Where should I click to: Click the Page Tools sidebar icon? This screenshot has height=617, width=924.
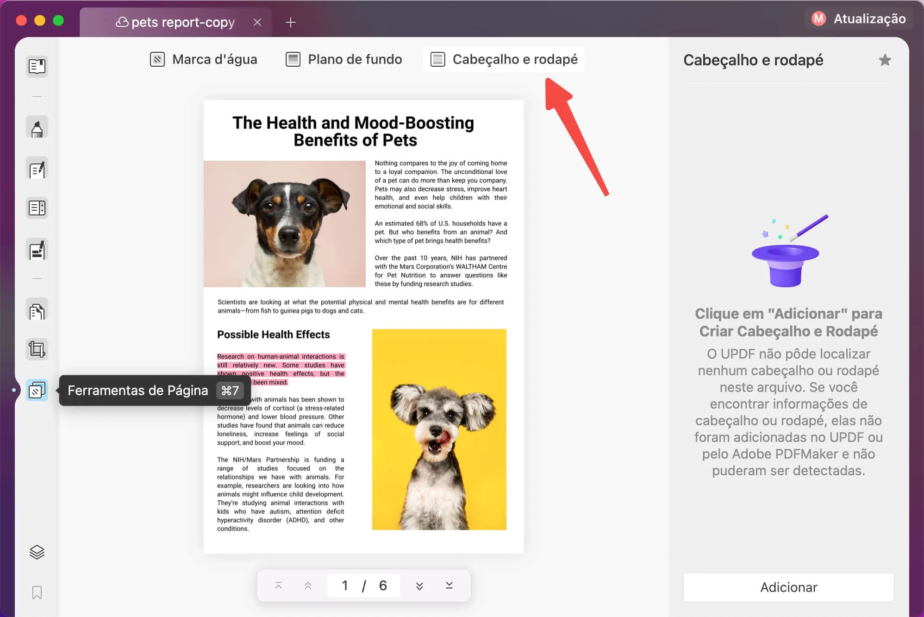point(37,390)
